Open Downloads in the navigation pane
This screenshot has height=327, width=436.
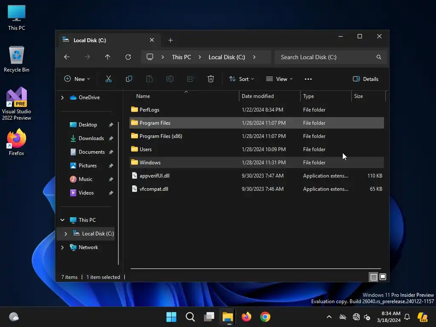click(x=91, y=138)
